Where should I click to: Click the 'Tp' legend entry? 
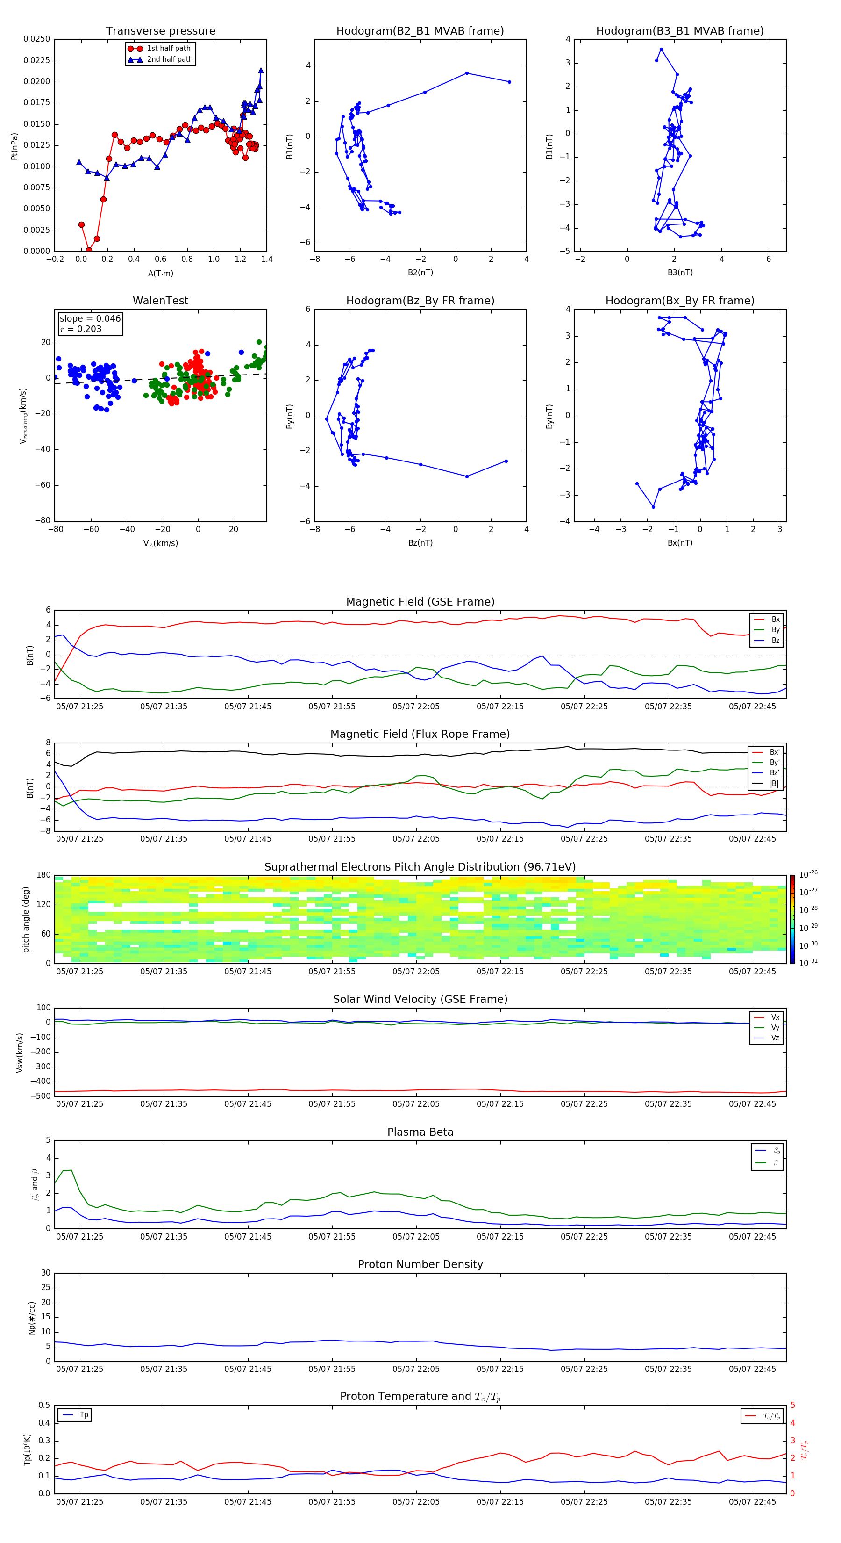75,1415
